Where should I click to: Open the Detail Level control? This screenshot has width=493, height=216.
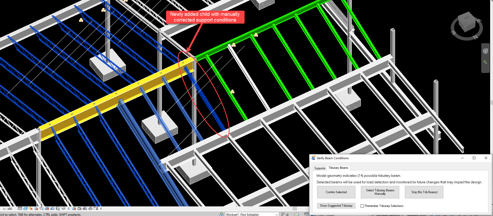coord(20,208)
